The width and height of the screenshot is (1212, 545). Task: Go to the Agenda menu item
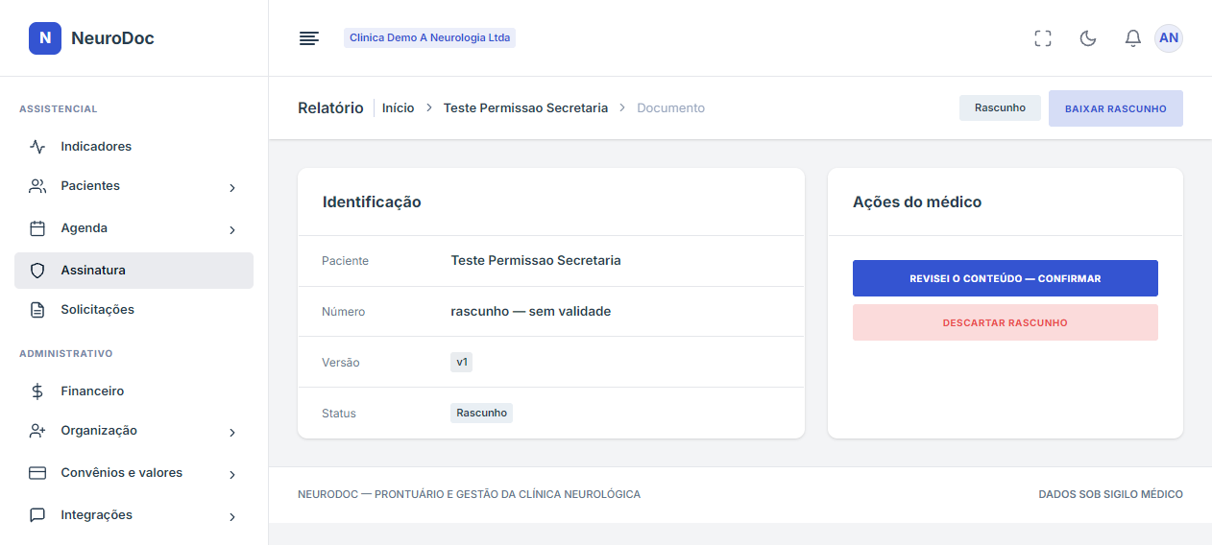(133, 228)
